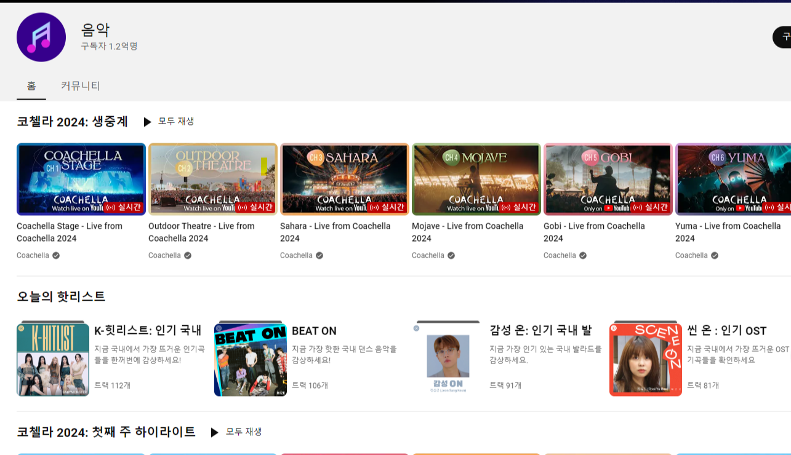Open Coachella channel under Coachella Stage video
Screen dimensions: 791x455
click(33, 255)
